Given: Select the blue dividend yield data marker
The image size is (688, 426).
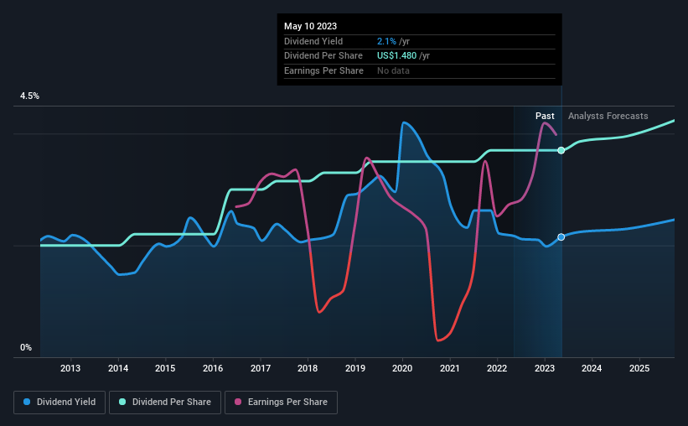Looking at the screenshot, I should (561, 237).
